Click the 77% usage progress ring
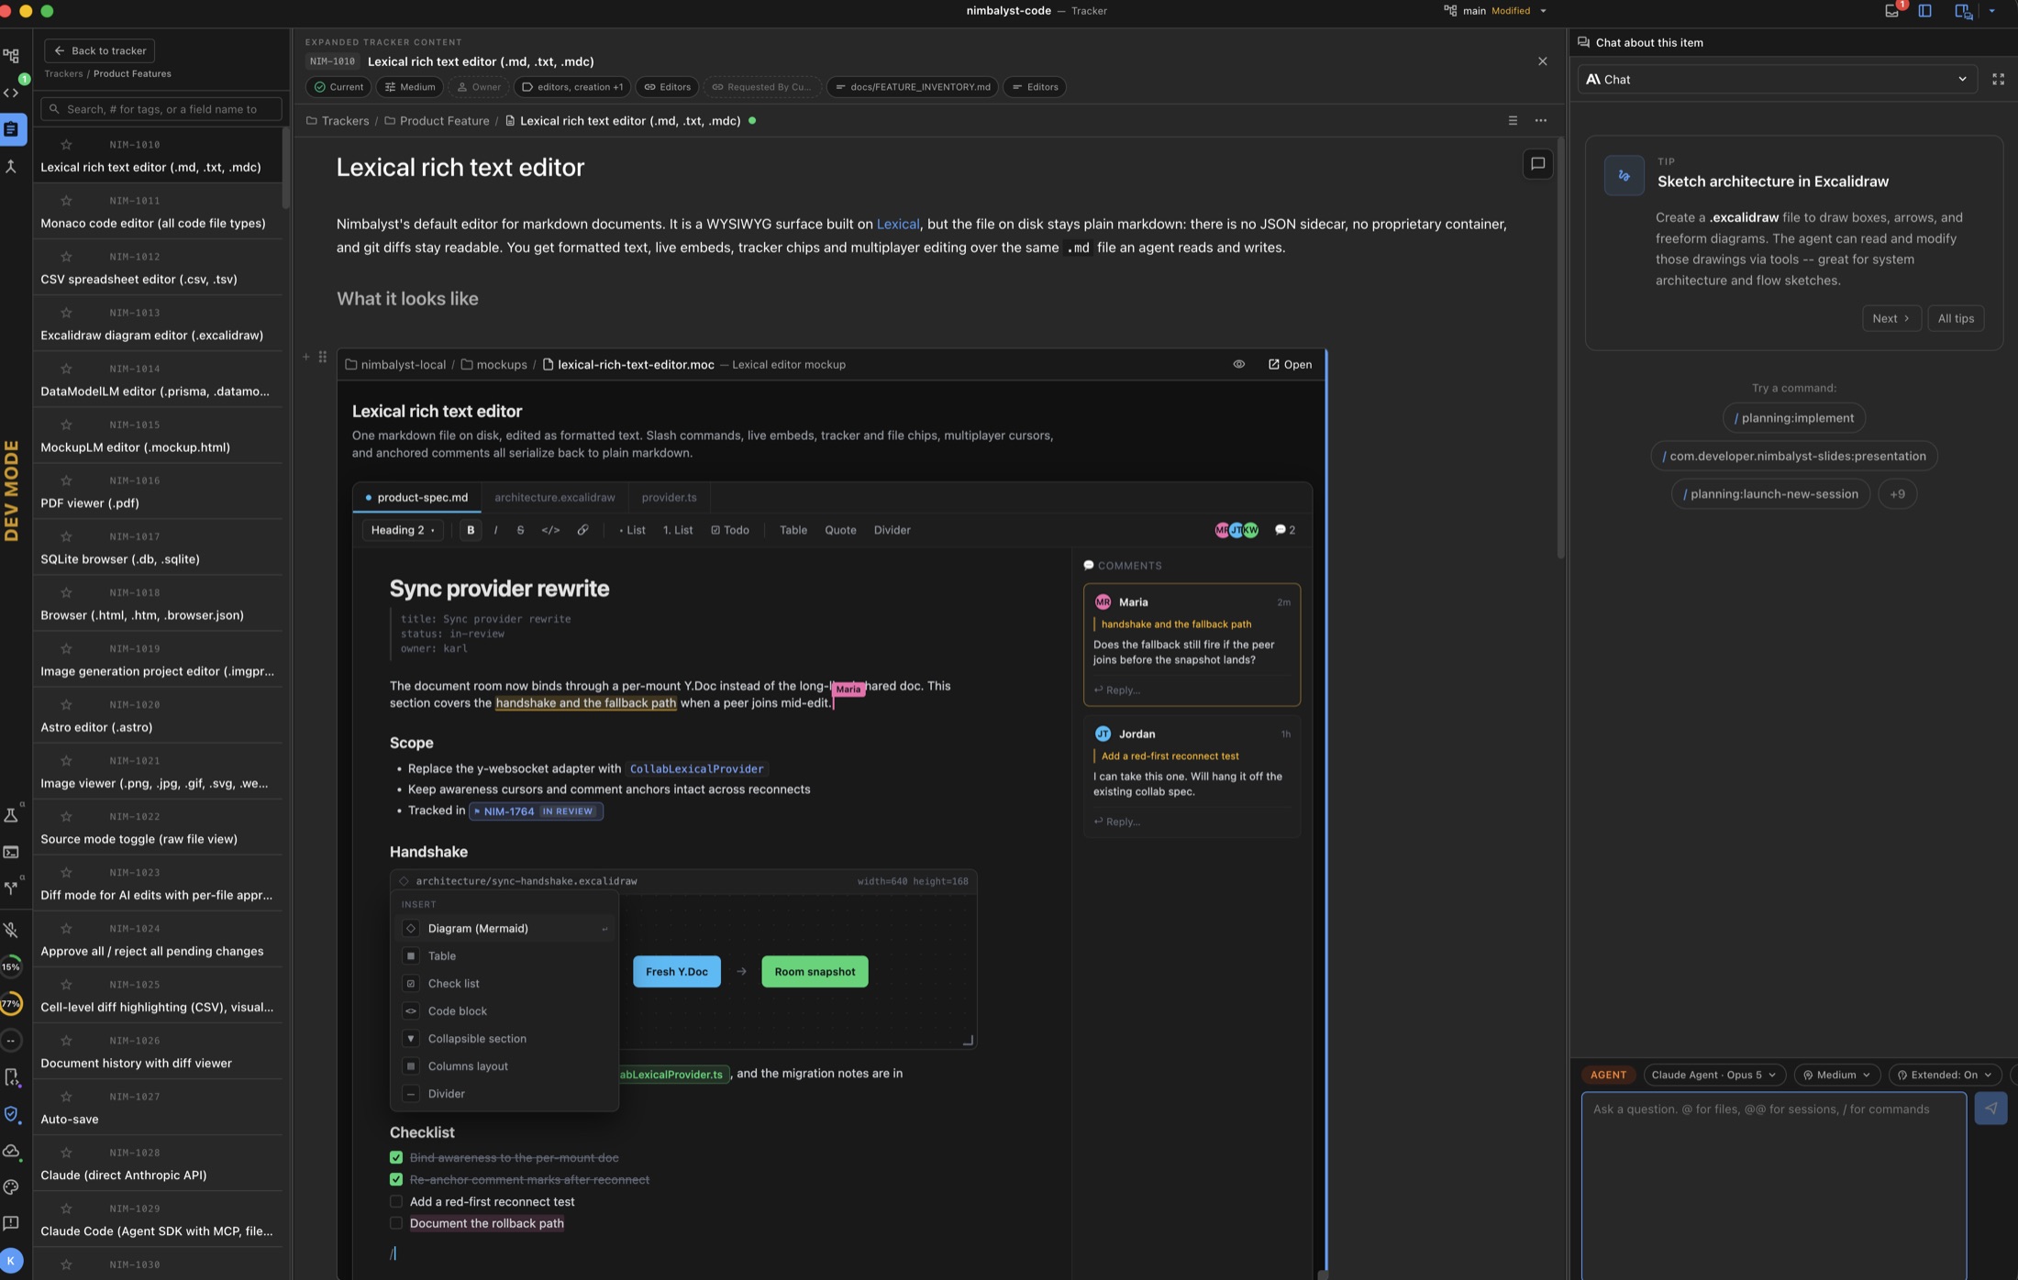 pyautogui.click(x=11, y=1004)
